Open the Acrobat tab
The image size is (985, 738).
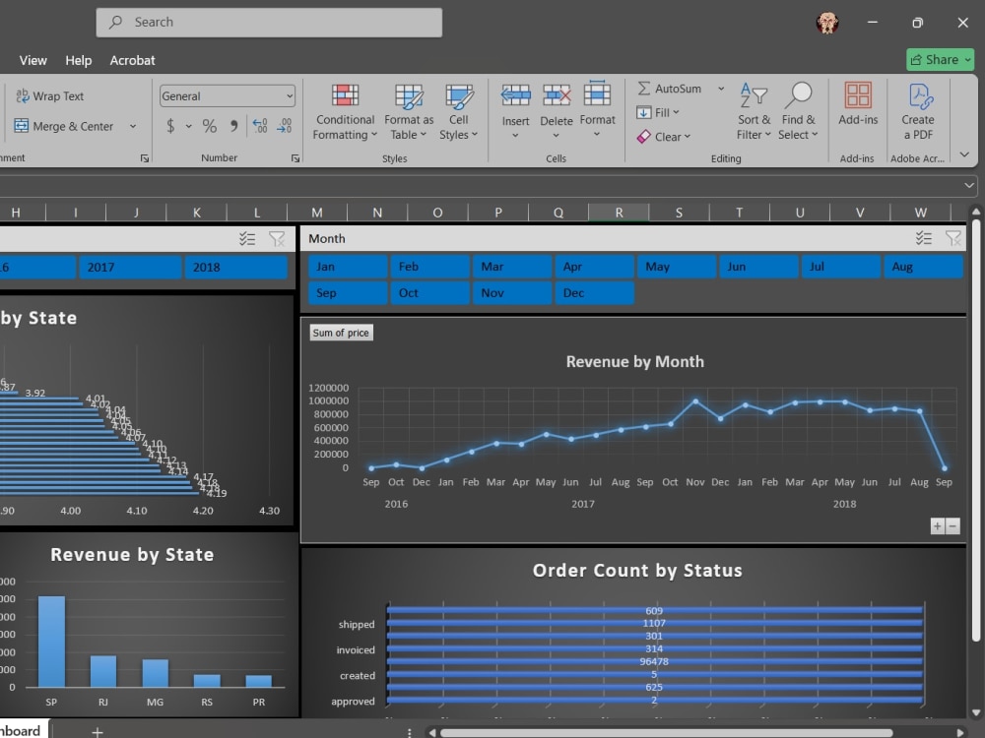[132, 60]
